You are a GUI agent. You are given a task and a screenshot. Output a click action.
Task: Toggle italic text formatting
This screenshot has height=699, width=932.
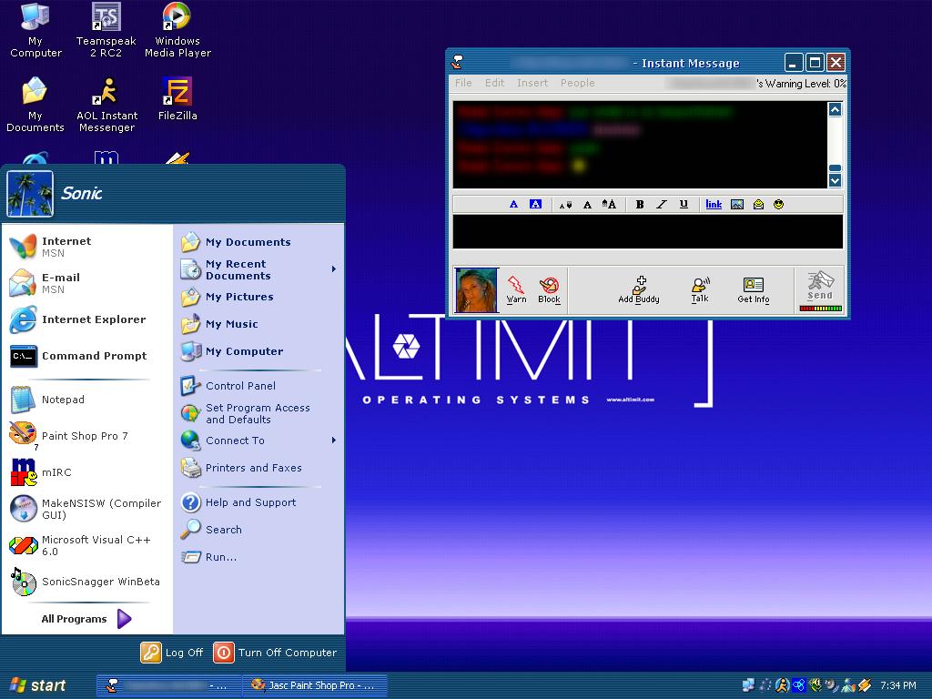662,205
